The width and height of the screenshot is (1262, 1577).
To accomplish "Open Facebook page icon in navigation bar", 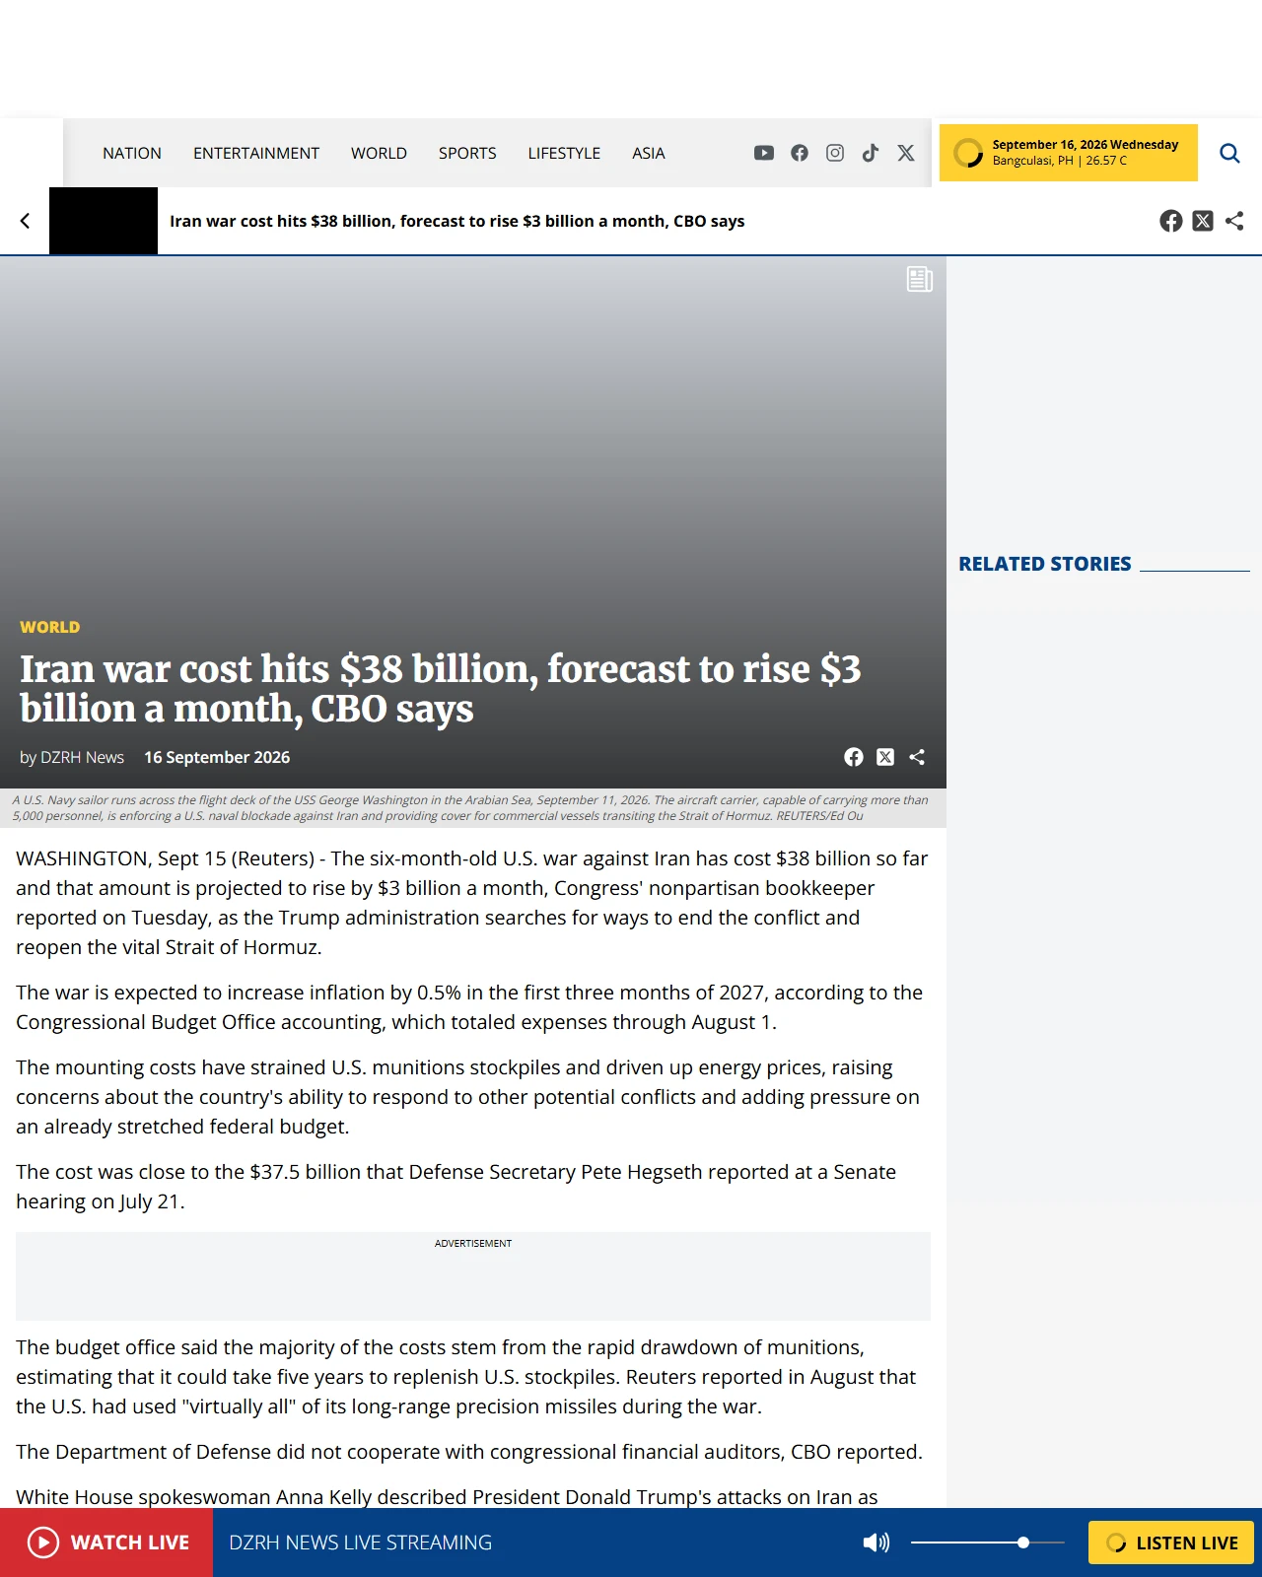I will (800, 153).
